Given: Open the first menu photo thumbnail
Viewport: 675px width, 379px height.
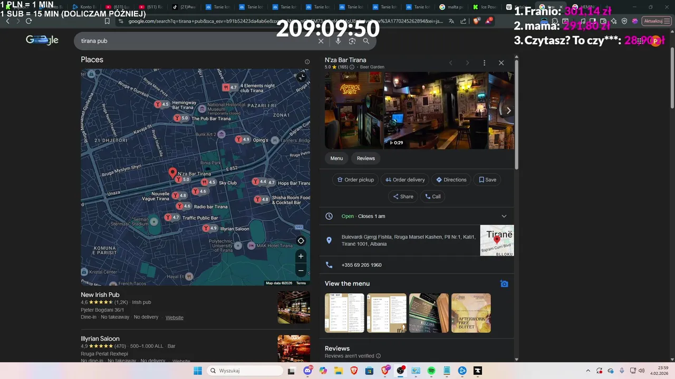Looking at the screenshot, I should (344, 313).
